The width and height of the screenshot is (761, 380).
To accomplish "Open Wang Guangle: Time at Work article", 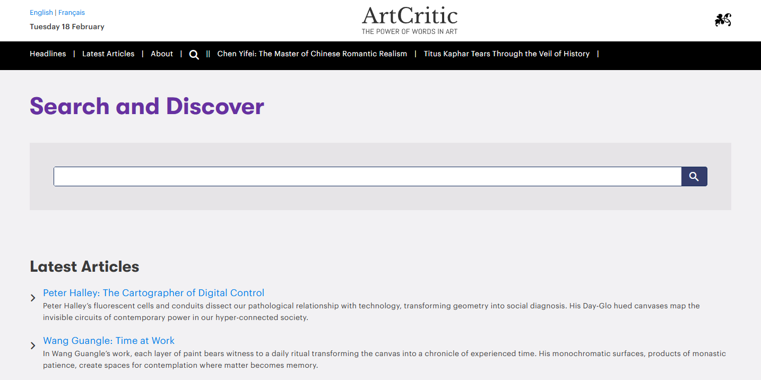I will click(109, 340).
